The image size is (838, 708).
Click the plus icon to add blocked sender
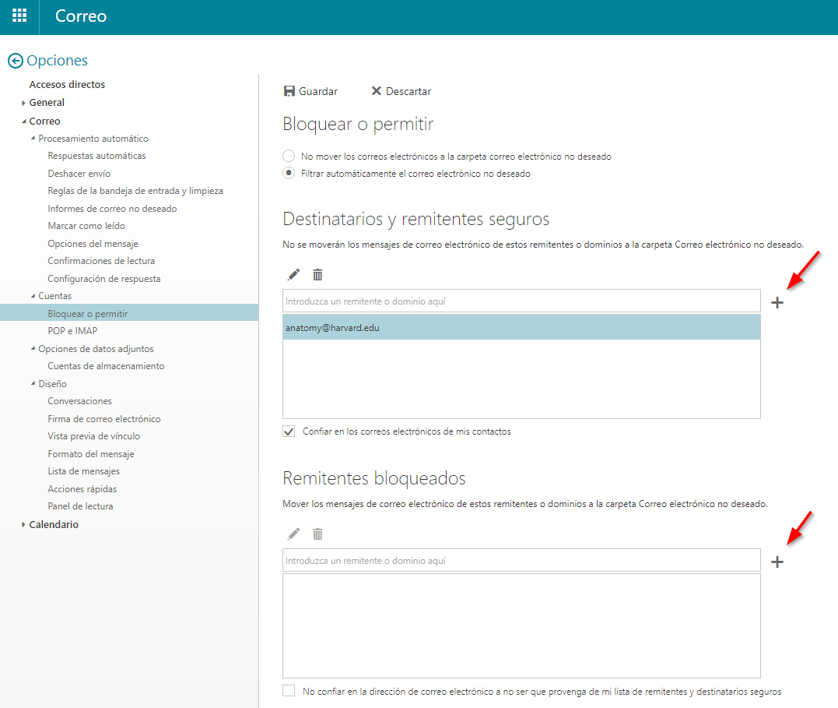pyautogui.click(x=777, y=562)
